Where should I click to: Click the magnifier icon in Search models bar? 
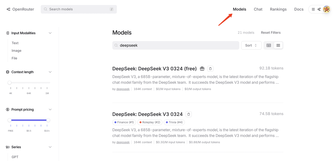(46, 9)
